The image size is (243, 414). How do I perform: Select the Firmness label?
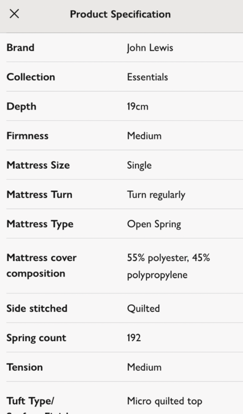(x=27, y=136)
